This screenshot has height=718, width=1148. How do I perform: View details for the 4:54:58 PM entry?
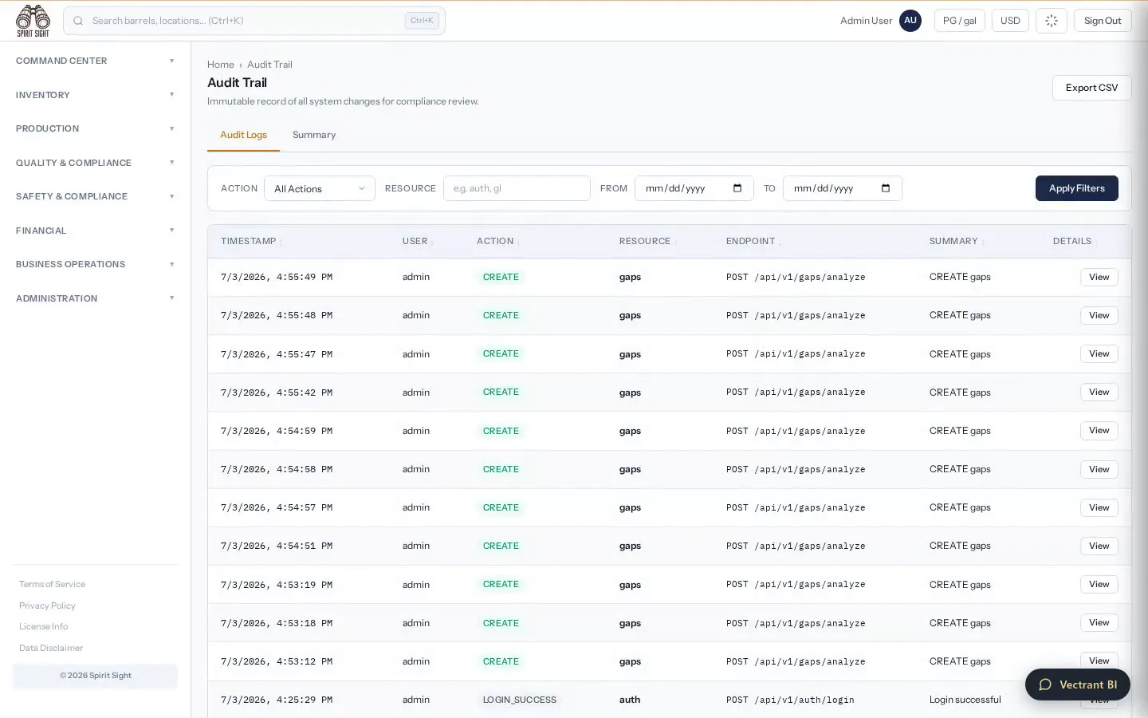coord(1099,469)
